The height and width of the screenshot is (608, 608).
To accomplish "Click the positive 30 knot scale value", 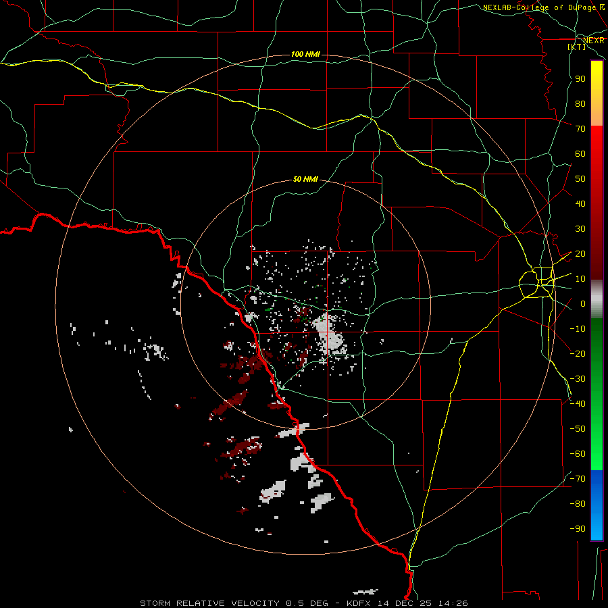I will point(580,229).
